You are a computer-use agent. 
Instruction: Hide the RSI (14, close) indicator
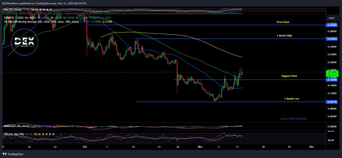[x=40, y=10]
